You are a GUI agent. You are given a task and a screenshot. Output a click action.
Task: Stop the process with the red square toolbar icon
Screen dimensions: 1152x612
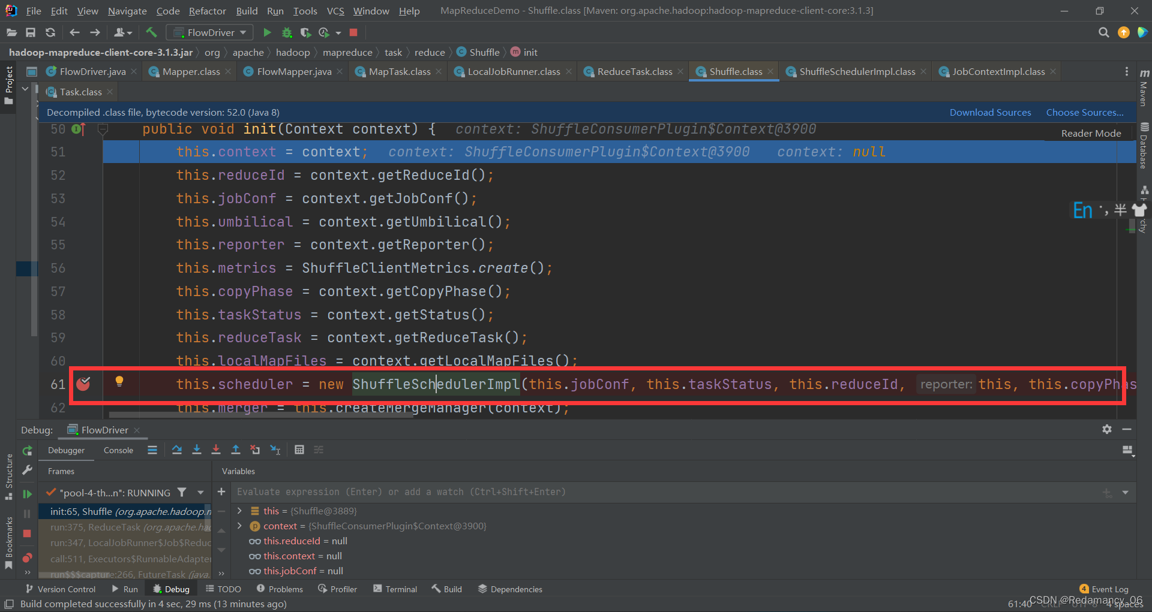pos(353,32)
